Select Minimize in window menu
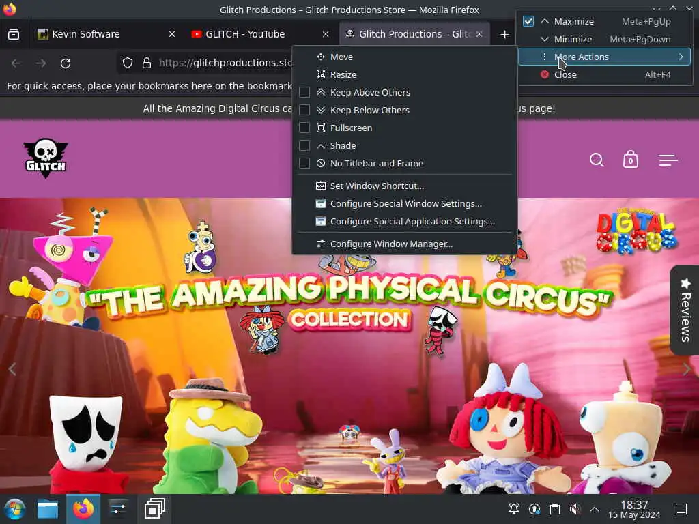The image size is (699, 524). [x=605, y=39]
